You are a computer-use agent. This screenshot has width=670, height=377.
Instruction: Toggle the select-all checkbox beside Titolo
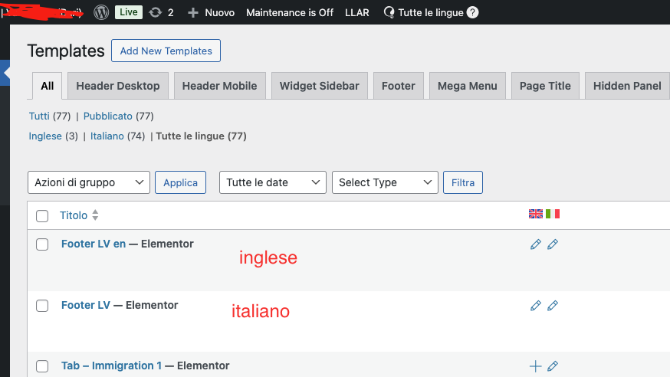[43, 216]
